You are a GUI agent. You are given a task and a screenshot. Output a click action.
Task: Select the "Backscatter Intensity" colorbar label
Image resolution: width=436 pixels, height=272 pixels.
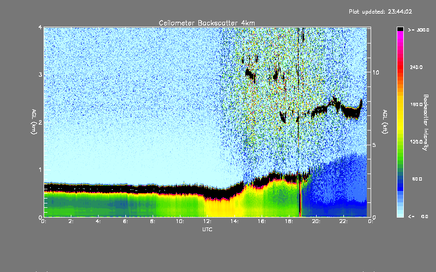point(426,122)
